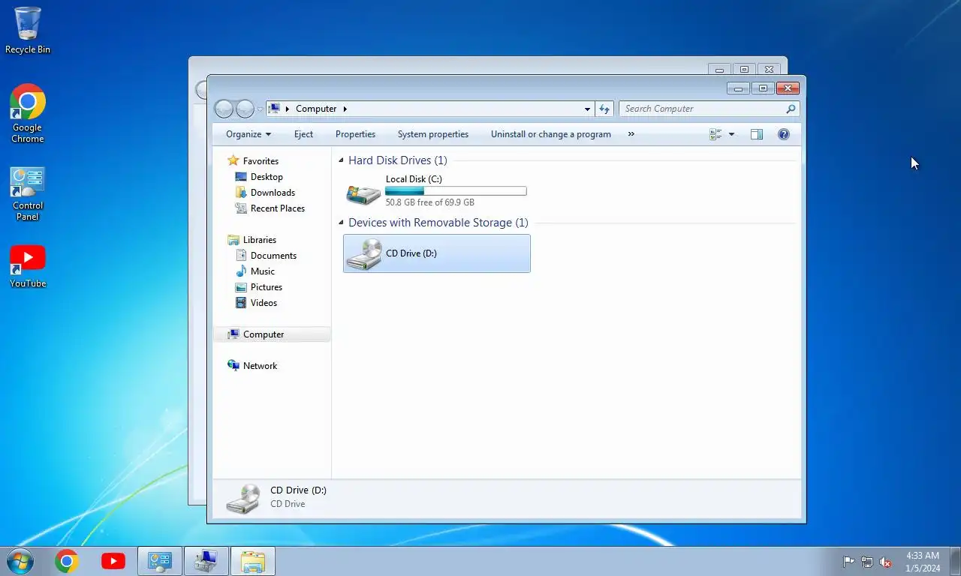Select the Videos library
The height and width of the screenshot is (576, 961).
[x=264, y=303]
